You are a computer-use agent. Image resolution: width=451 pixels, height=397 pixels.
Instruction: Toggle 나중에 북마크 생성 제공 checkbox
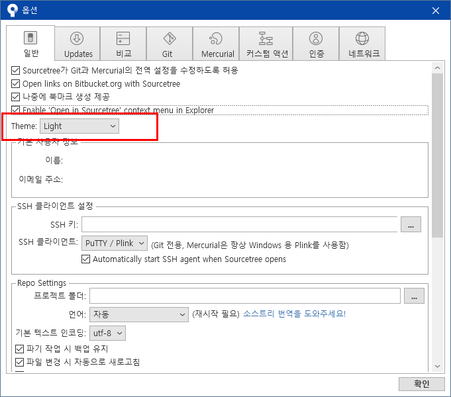point(15,97)
